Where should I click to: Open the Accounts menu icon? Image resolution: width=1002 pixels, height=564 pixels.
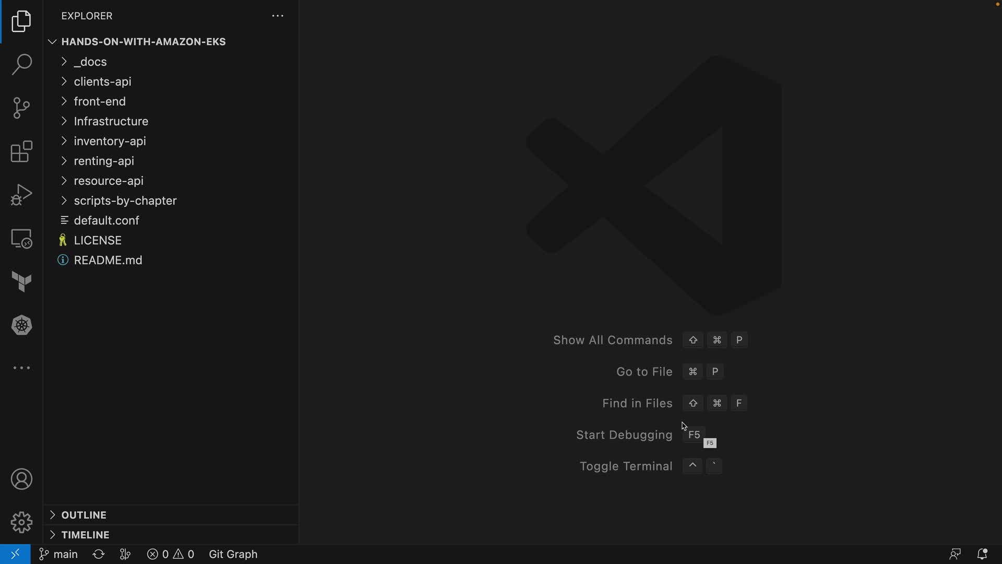pyautogui.click(x=21, y=479)
